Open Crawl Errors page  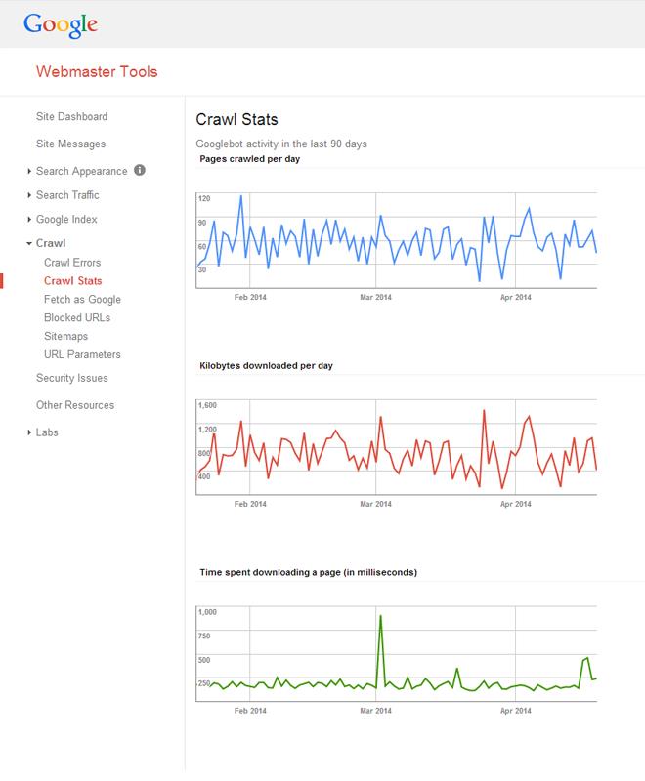[72, 263]
